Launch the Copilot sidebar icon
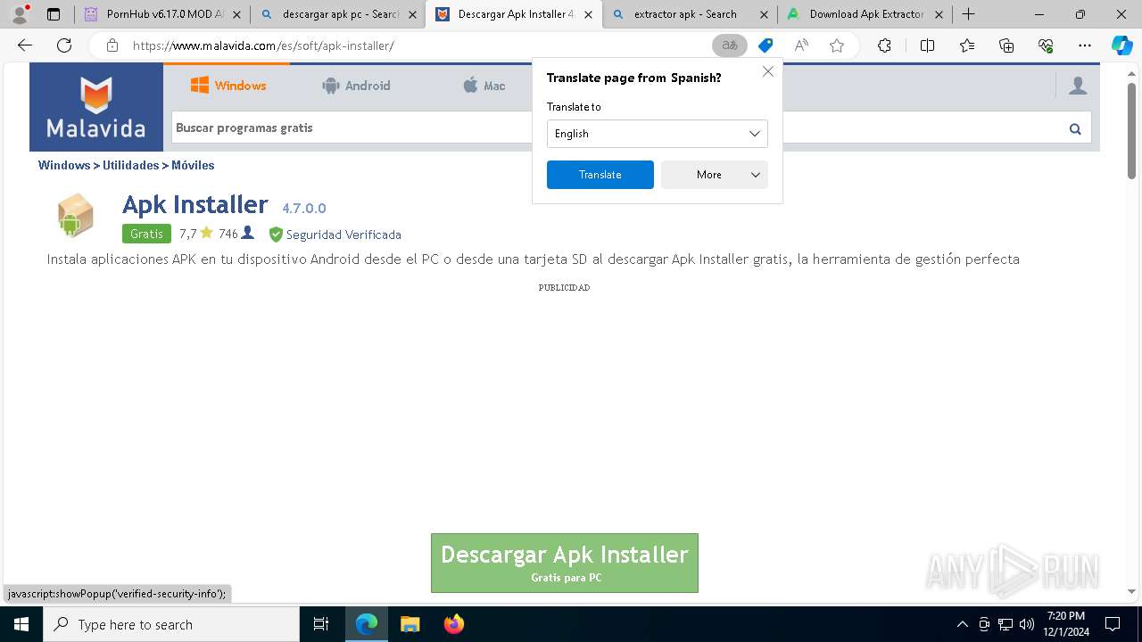This screenshot has width=1142, height=642. click(1121, 45)
